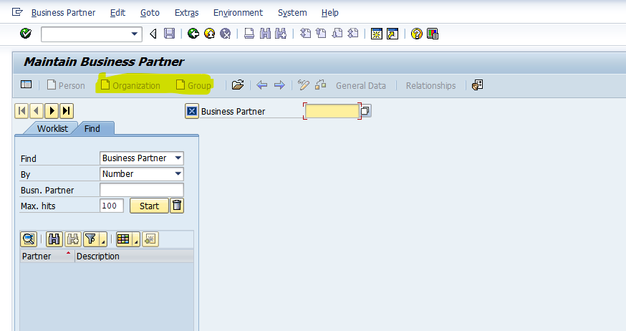The image size is (626, 331).
Task: Click the Next Page icon
Action: click(x=337, y=34)
